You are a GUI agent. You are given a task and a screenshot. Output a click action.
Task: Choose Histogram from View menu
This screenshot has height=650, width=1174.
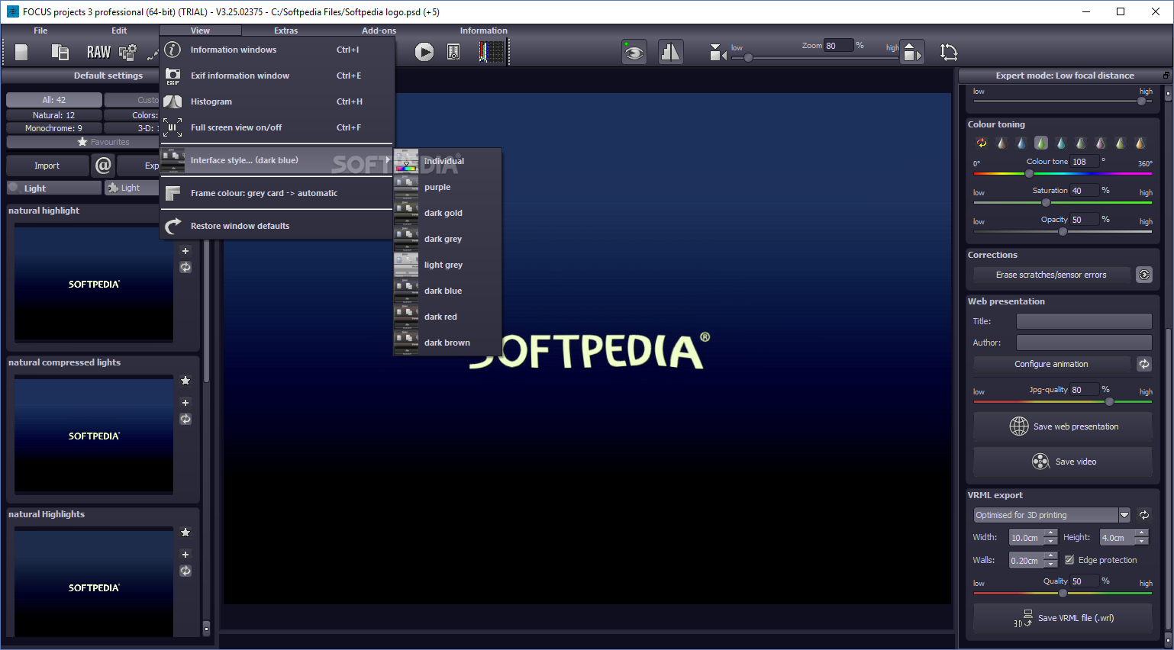coord(276,101)
